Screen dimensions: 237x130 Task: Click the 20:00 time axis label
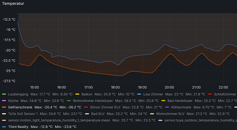tap(169, 87)
